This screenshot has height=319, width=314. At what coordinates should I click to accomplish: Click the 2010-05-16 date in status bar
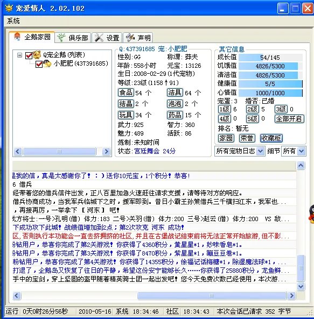pos(95,311)
